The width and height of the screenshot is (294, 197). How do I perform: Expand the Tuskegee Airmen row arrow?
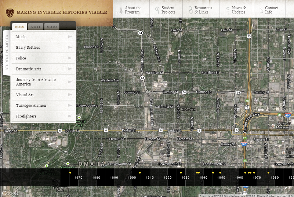point(70,105)
